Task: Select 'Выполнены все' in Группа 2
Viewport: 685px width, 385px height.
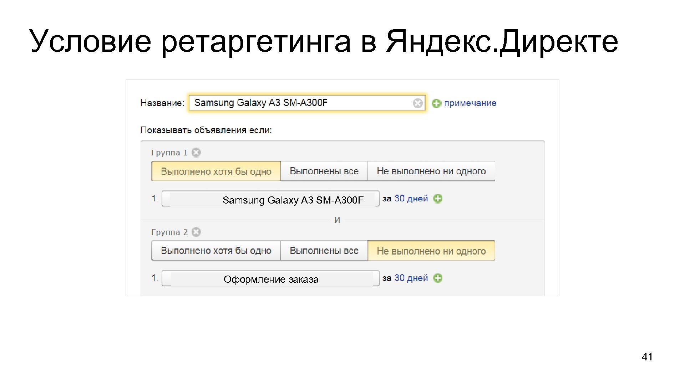Action: (x=324, y=251)
